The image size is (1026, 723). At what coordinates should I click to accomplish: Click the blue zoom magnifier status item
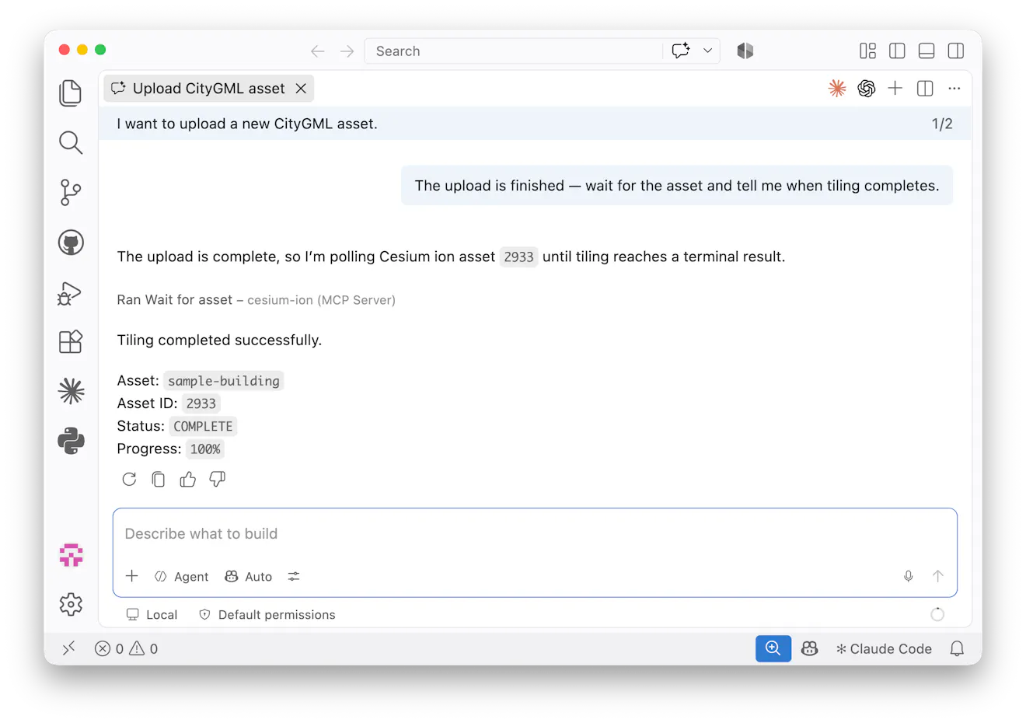tap(773, 648)
